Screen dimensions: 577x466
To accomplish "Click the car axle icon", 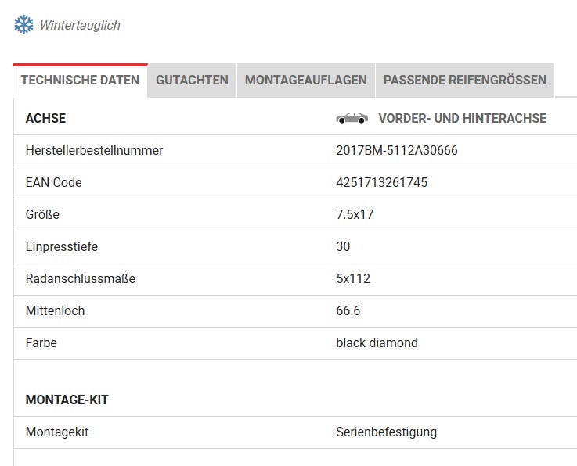I will tap(352, 118).
